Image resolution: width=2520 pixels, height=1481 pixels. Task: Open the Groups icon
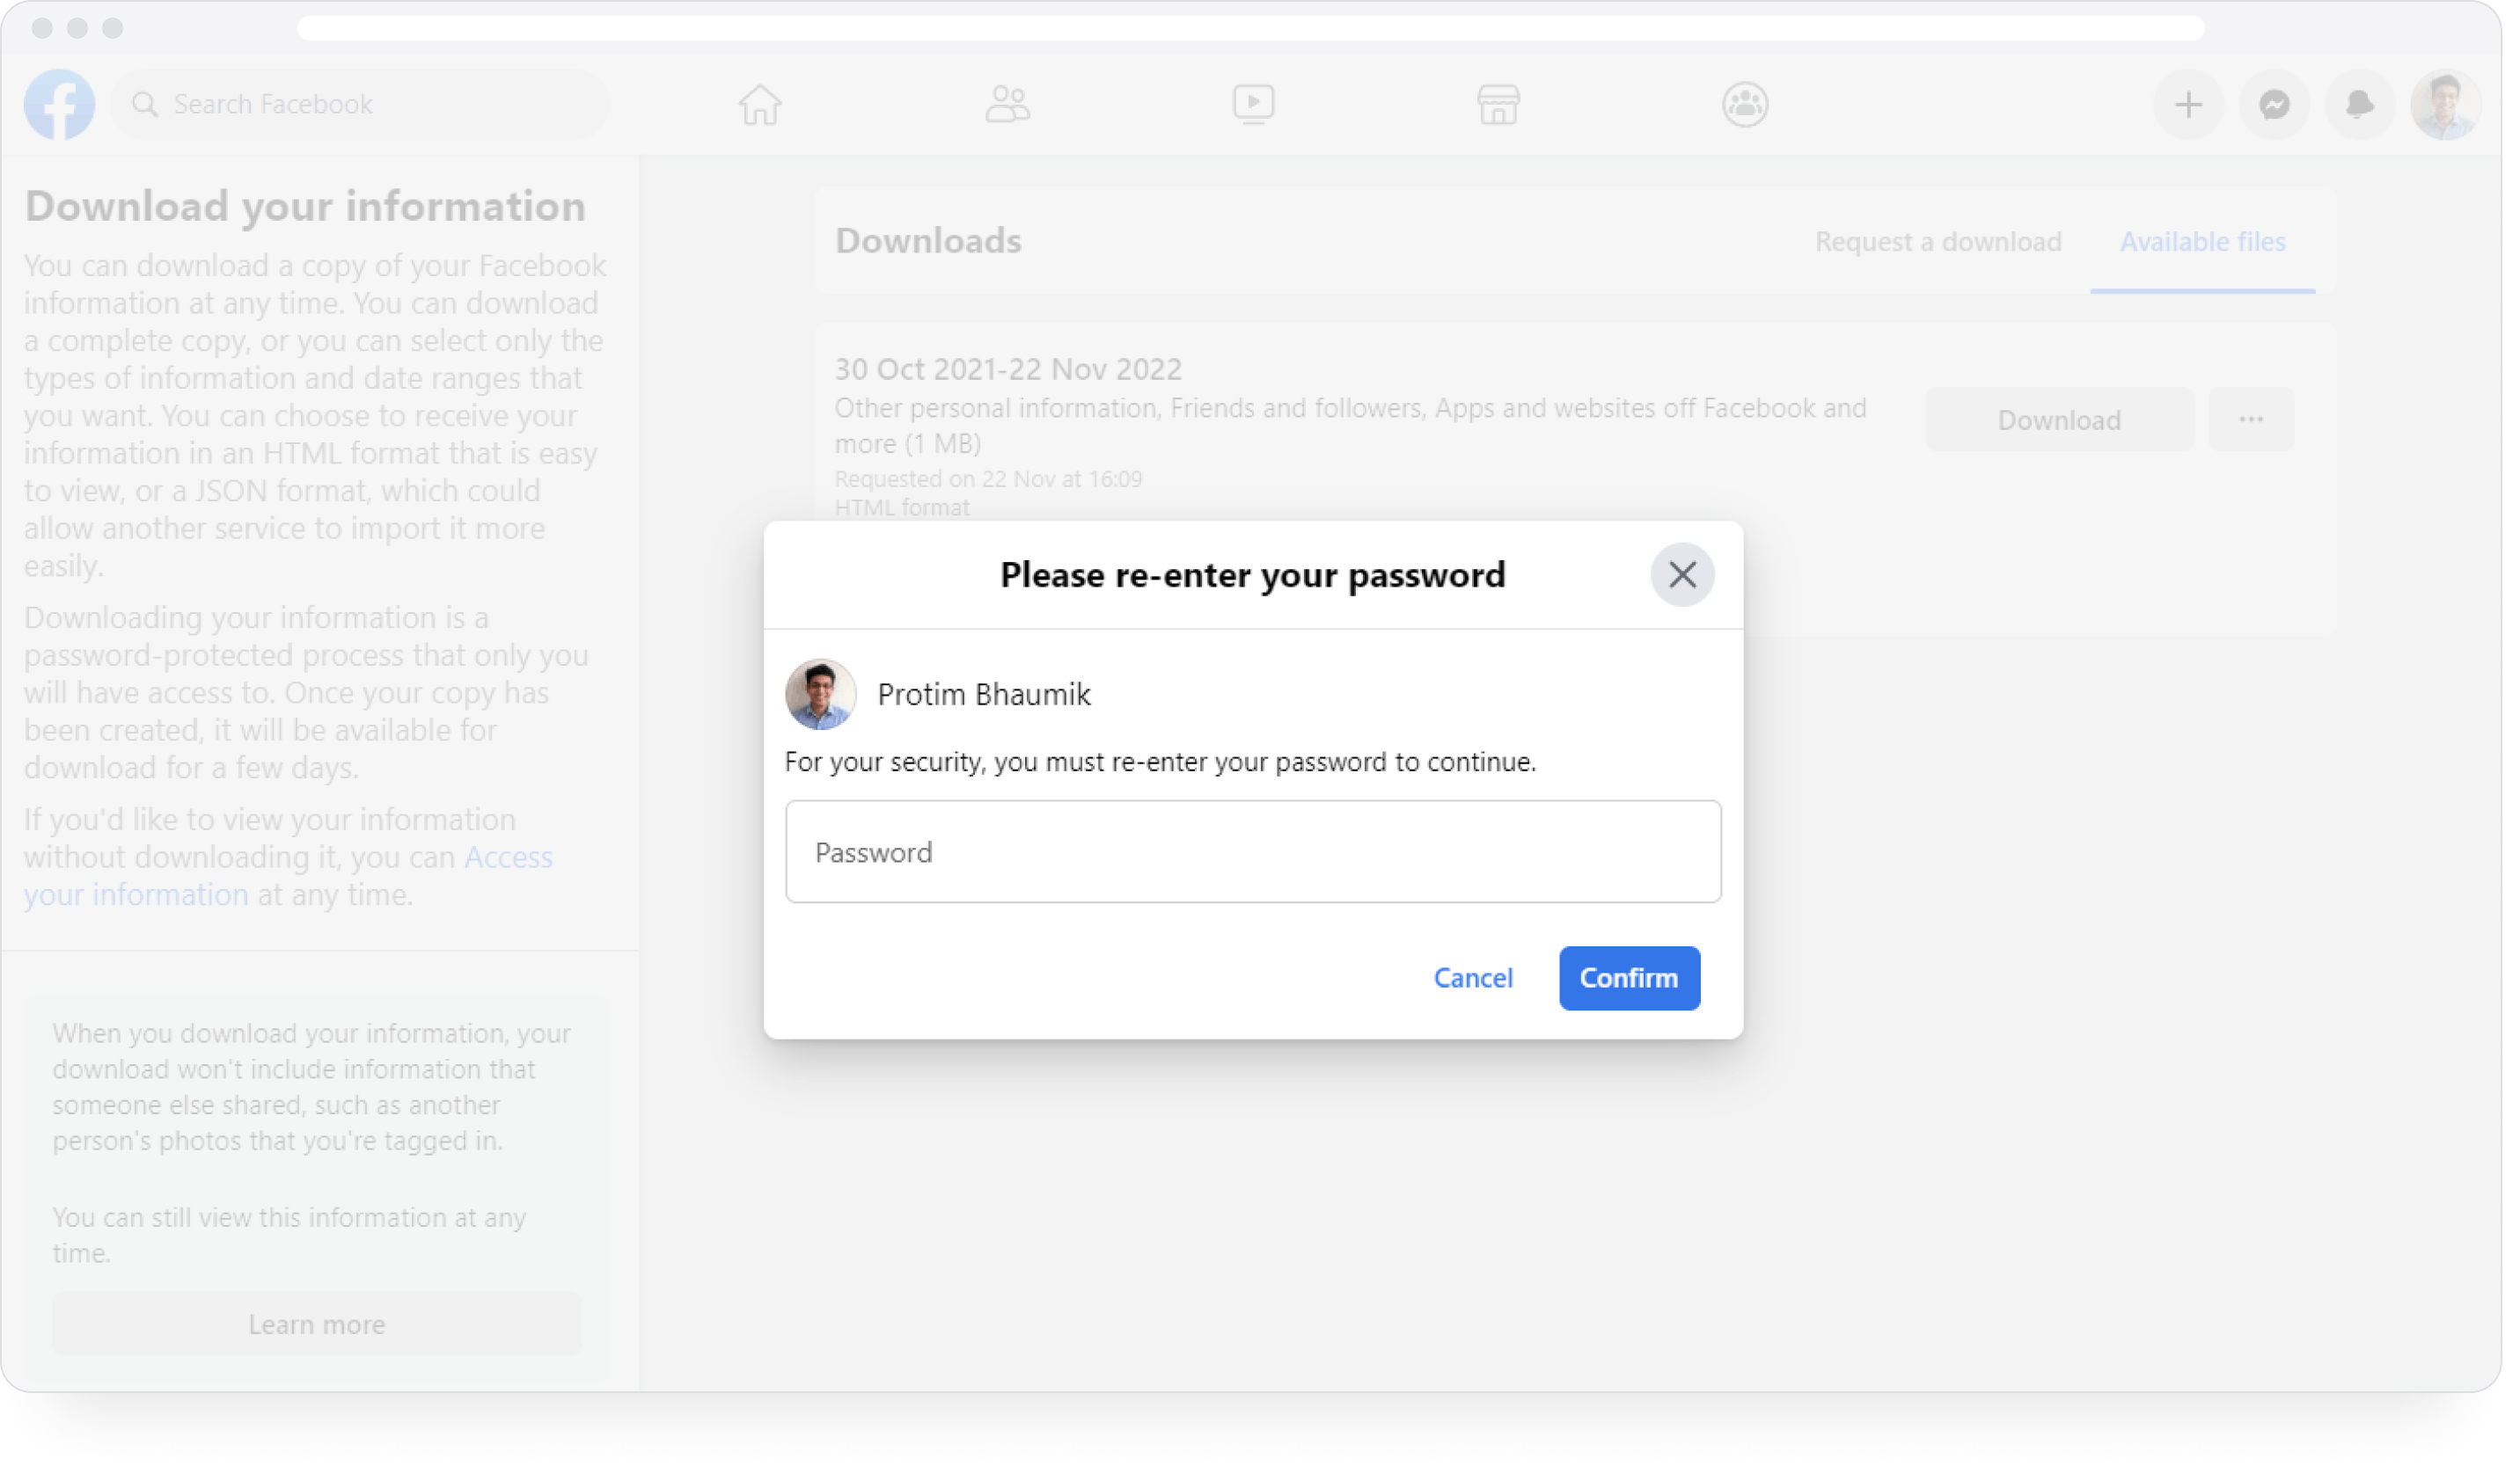[1746, 102]
